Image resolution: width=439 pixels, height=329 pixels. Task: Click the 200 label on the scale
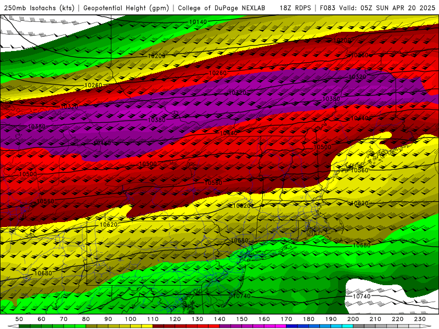[x=353, y=319]
